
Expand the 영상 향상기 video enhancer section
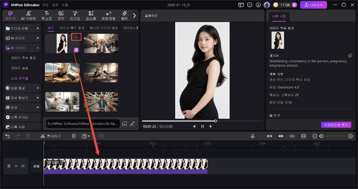tap(22, 98)
